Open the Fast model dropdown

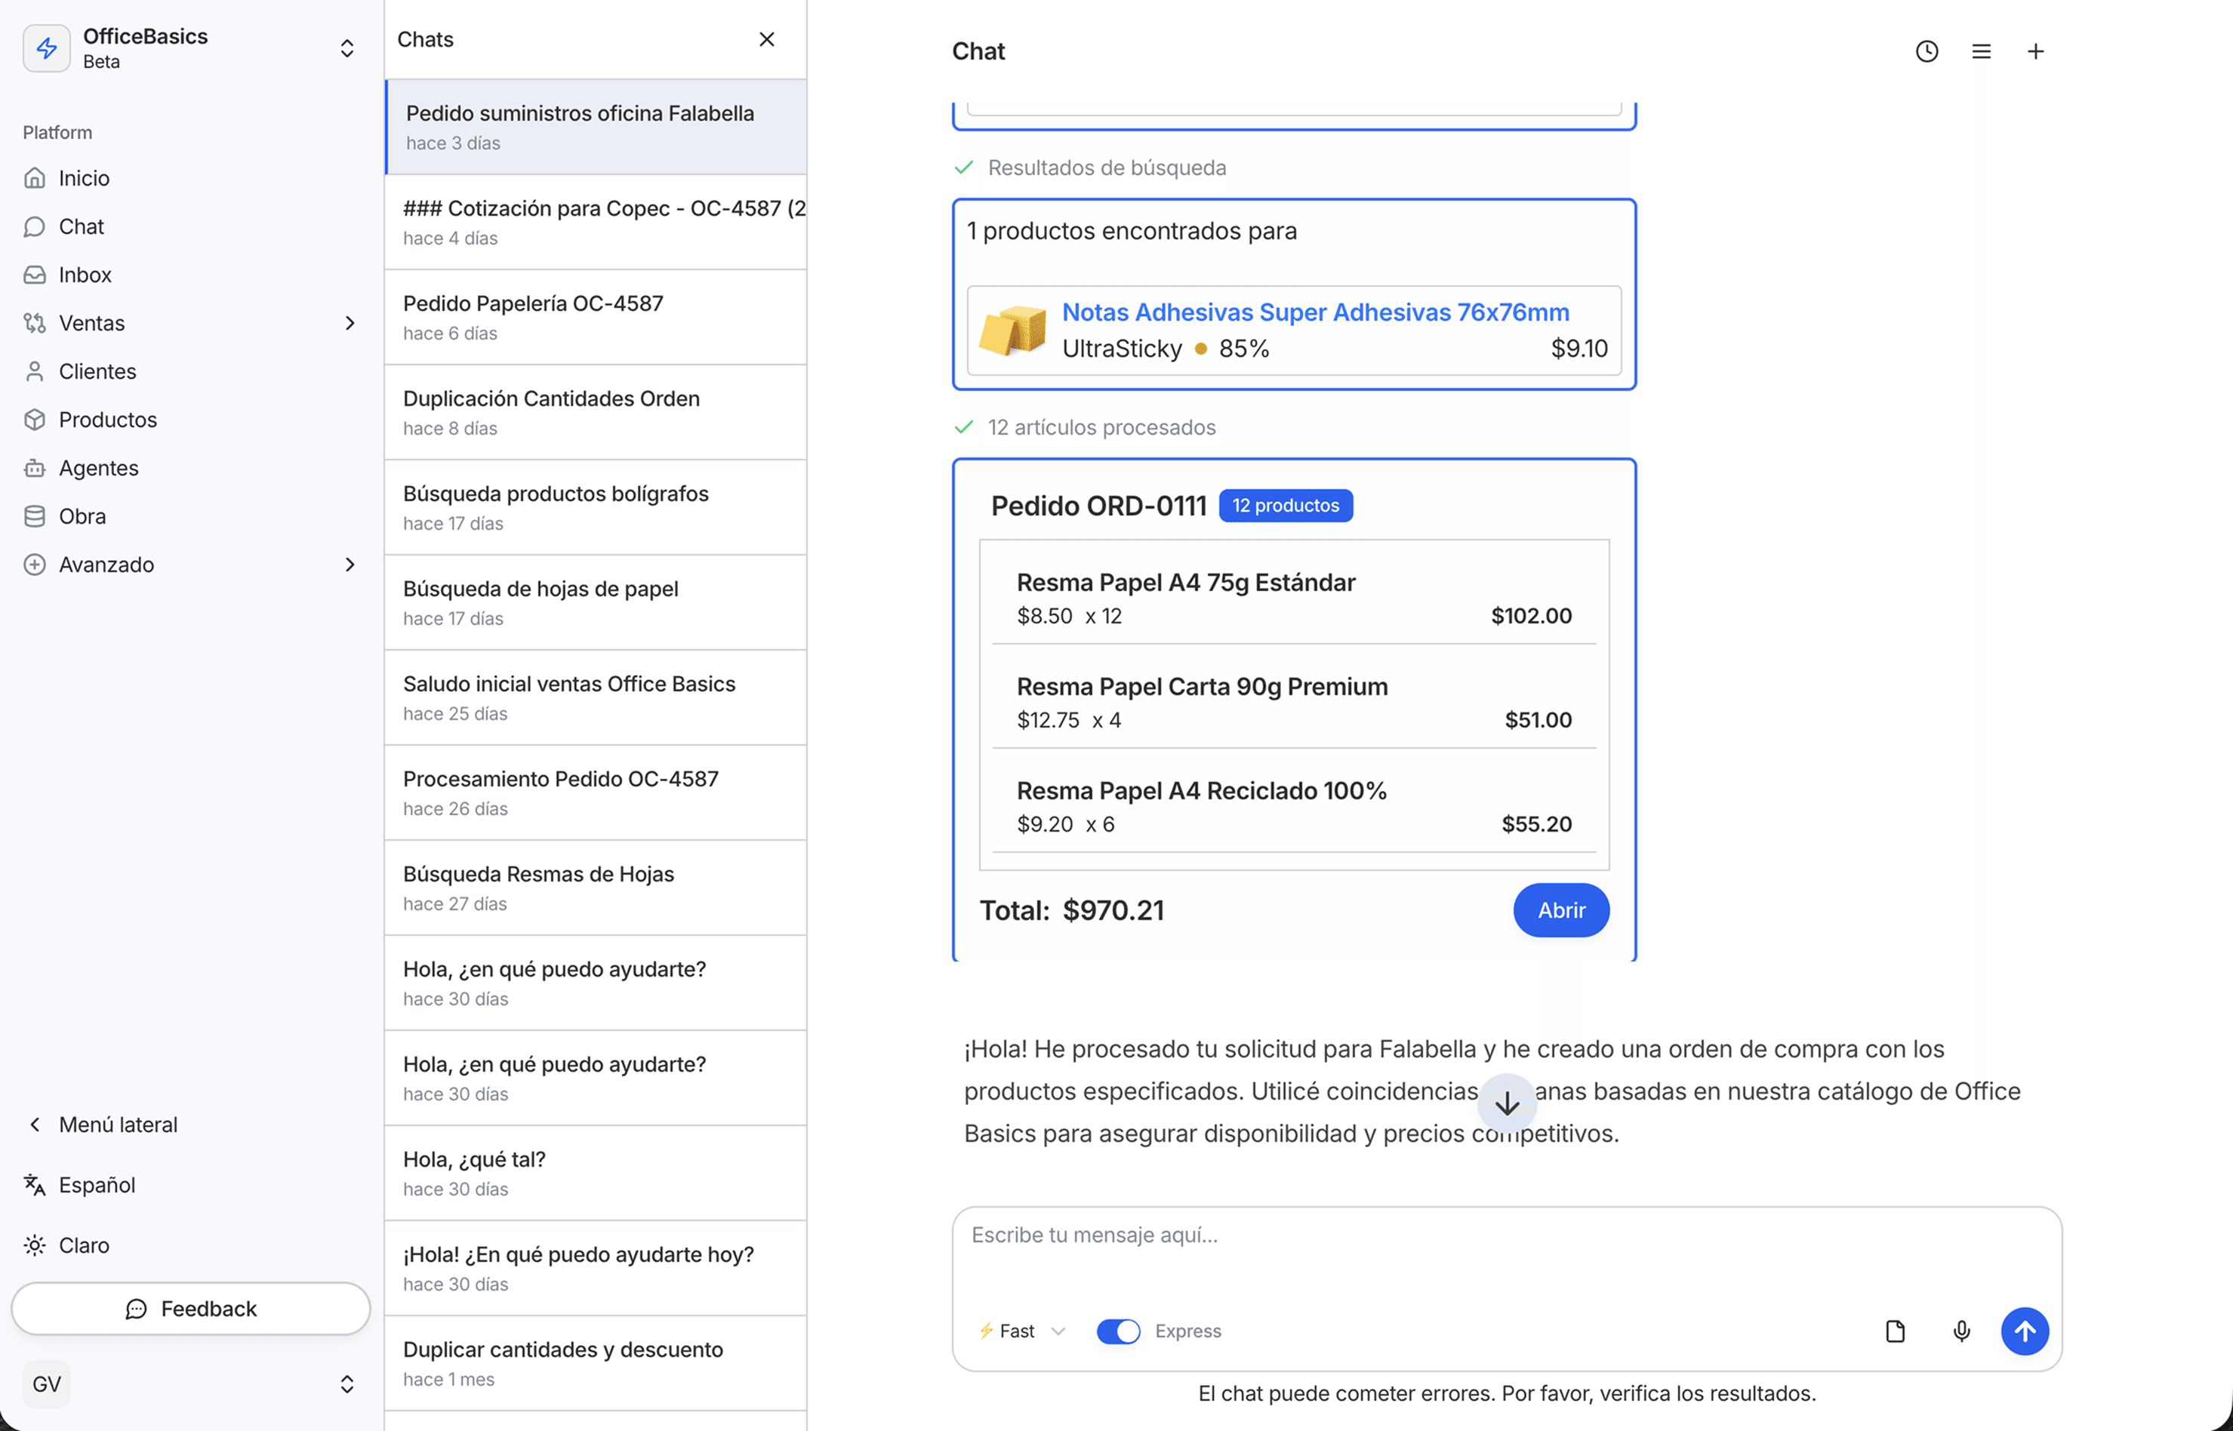click(x=1019, y=1331)
